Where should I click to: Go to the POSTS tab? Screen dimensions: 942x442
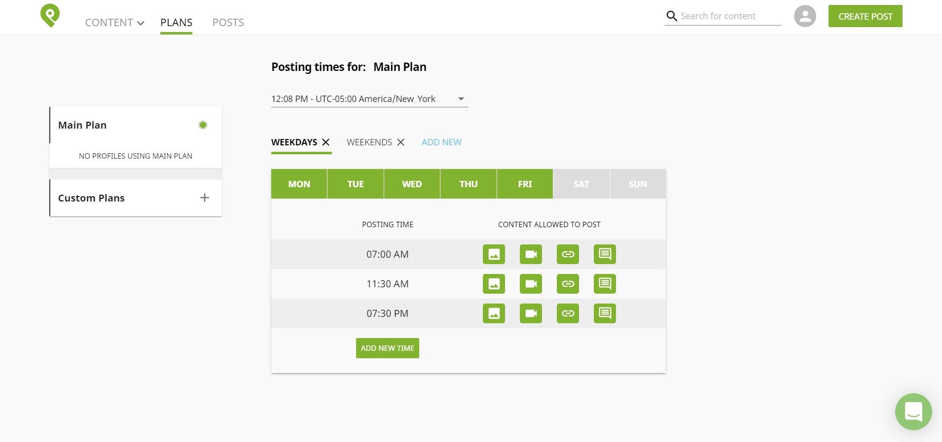tap(228, 23)
